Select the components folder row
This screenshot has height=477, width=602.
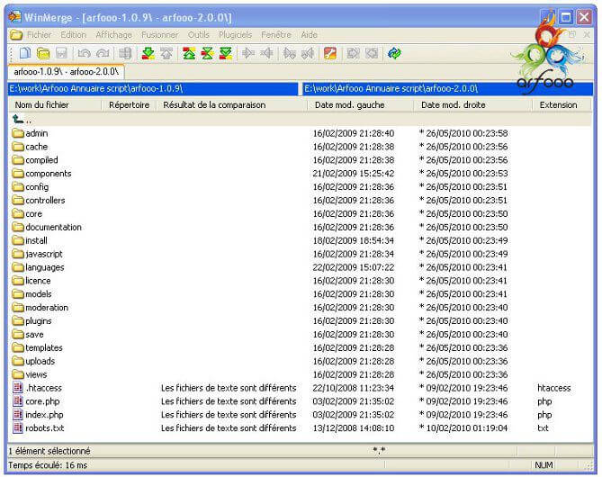300,174
